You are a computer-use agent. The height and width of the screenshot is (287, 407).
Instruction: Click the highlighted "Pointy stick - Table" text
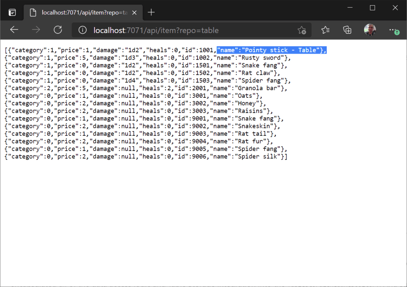271,50
